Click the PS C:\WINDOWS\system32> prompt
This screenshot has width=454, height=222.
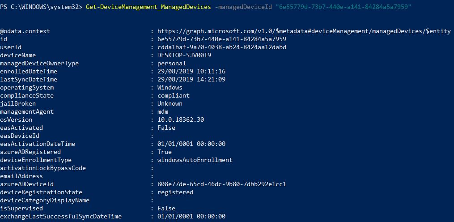pos(41,7)
